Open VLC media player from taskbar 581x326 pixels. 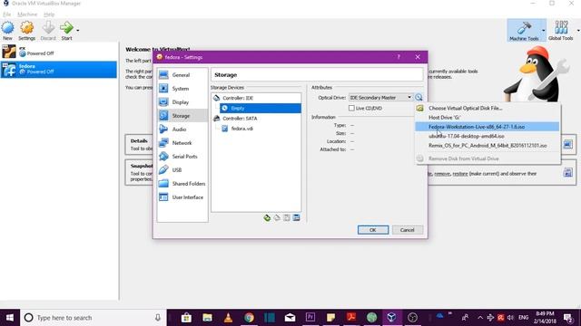tap(228, 318)
